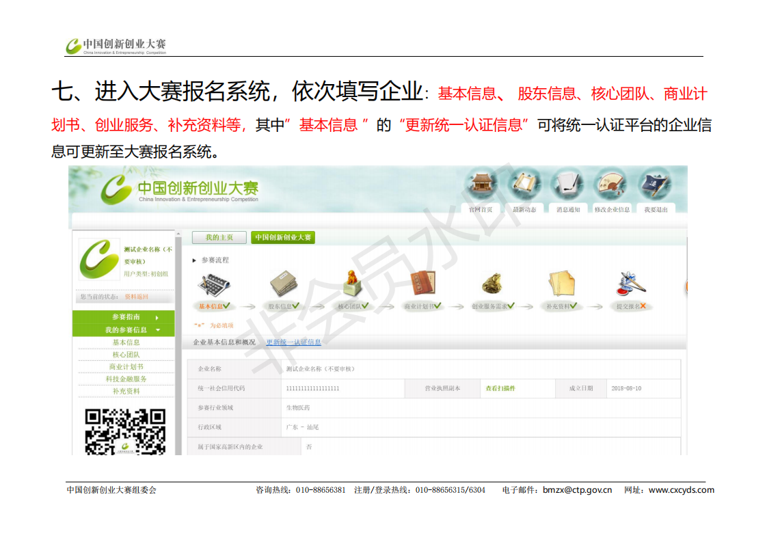Click the 企业基本信息和概况 section heading
This screenshot has height=542, width=767.
click(x=224, y=342)
